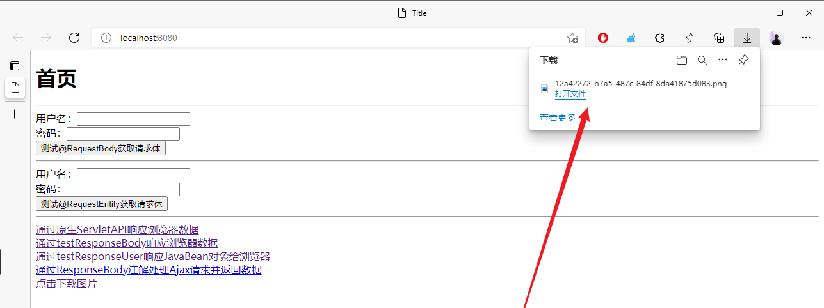Viewport: 824px width, 308px height.
Task: Click 测试@RequestEntity获取请求体 button
Action: (x=102, y=204)
